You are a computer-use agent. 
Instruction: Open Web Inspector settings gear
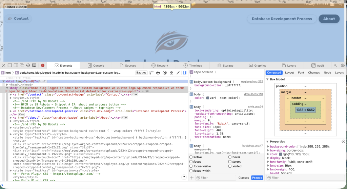tap(343, 65)
